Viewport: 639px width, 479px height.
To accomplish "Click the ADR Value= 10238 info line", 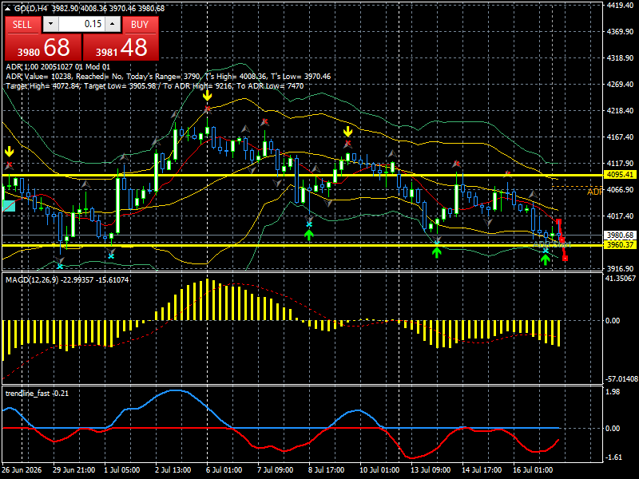I will 169,77.
